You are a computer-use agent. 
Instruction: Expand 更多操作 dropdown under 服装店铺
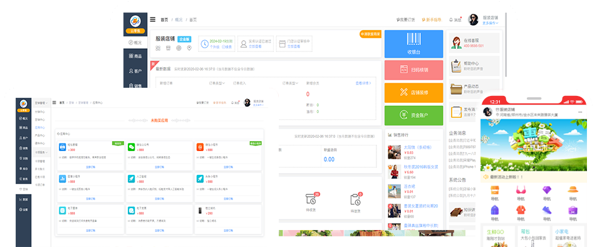(x=491, y=23)
